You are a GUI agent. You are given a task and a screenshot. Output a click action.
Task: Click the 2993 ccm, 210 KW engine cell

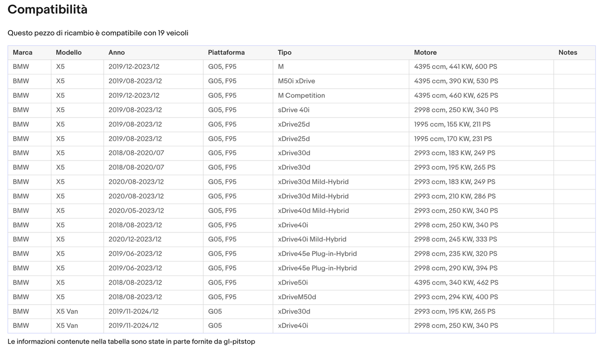click(454, 196)
